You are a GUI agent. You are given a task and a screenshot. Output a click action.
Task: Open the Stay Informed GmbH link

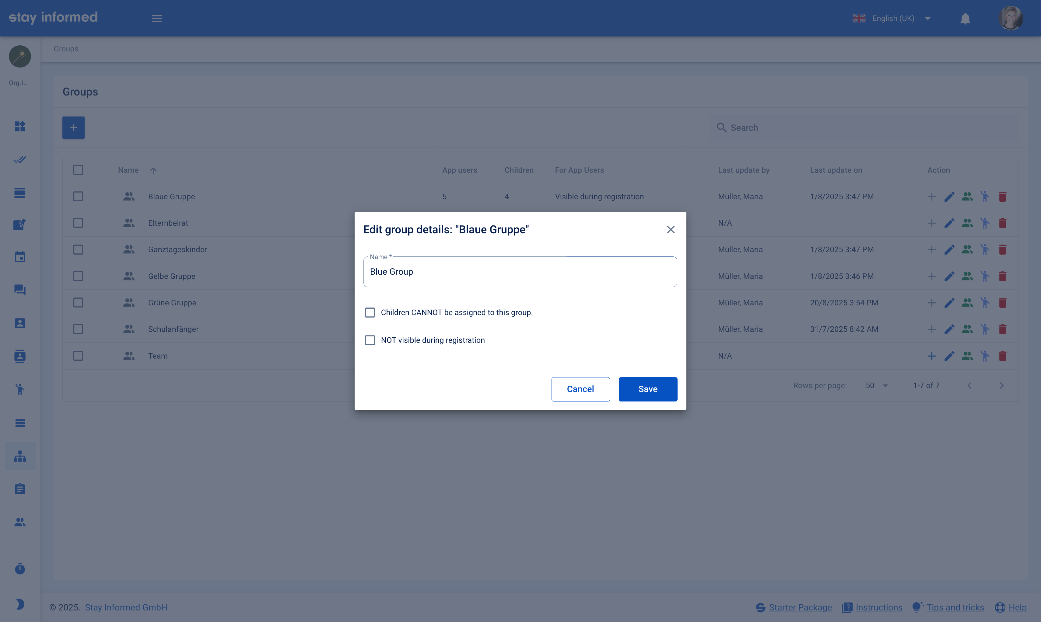point(126,607)
